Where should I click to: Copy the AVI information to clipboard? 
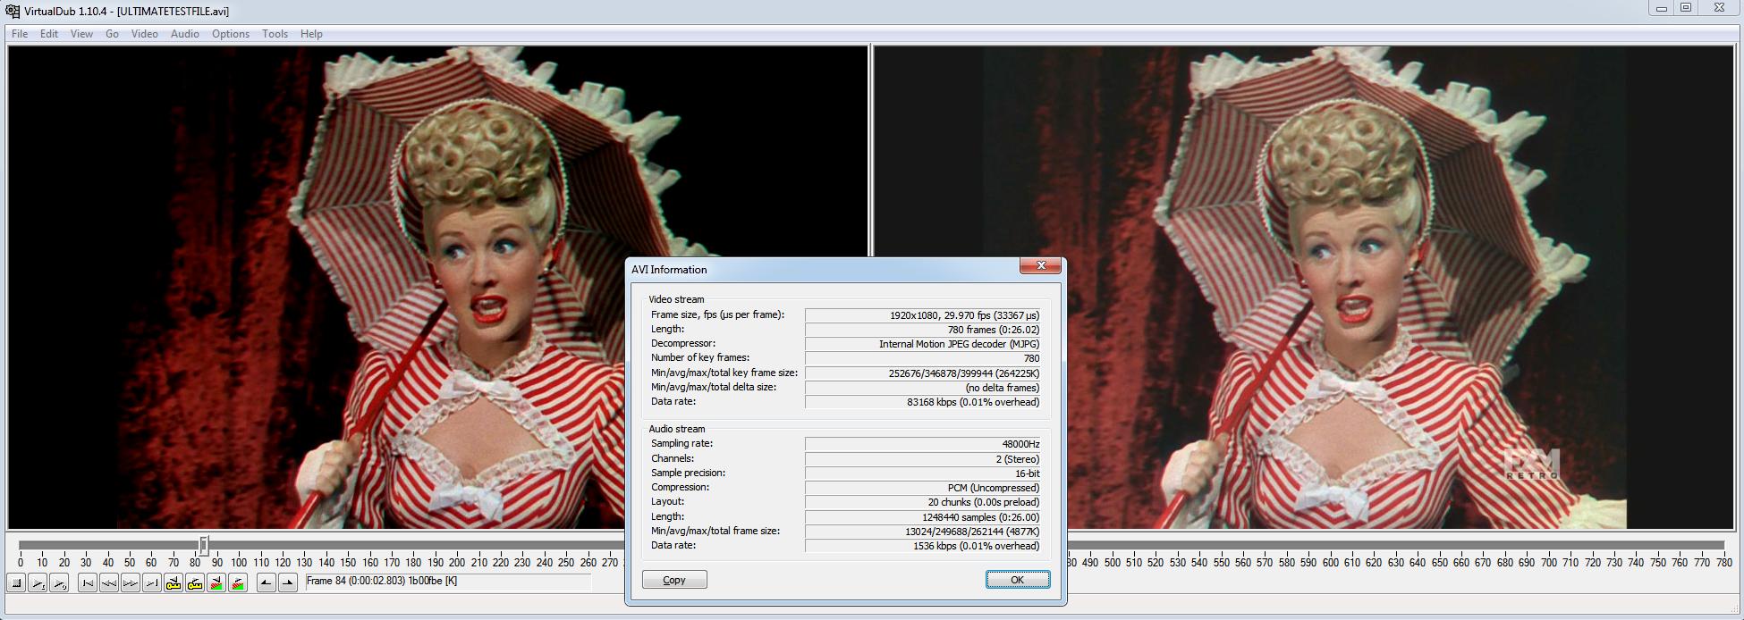[x=674, y=580]
